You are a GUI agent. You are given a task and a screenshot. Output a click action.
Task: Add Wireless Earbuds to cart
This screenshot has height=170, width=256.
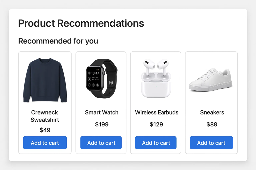[156, 143]
